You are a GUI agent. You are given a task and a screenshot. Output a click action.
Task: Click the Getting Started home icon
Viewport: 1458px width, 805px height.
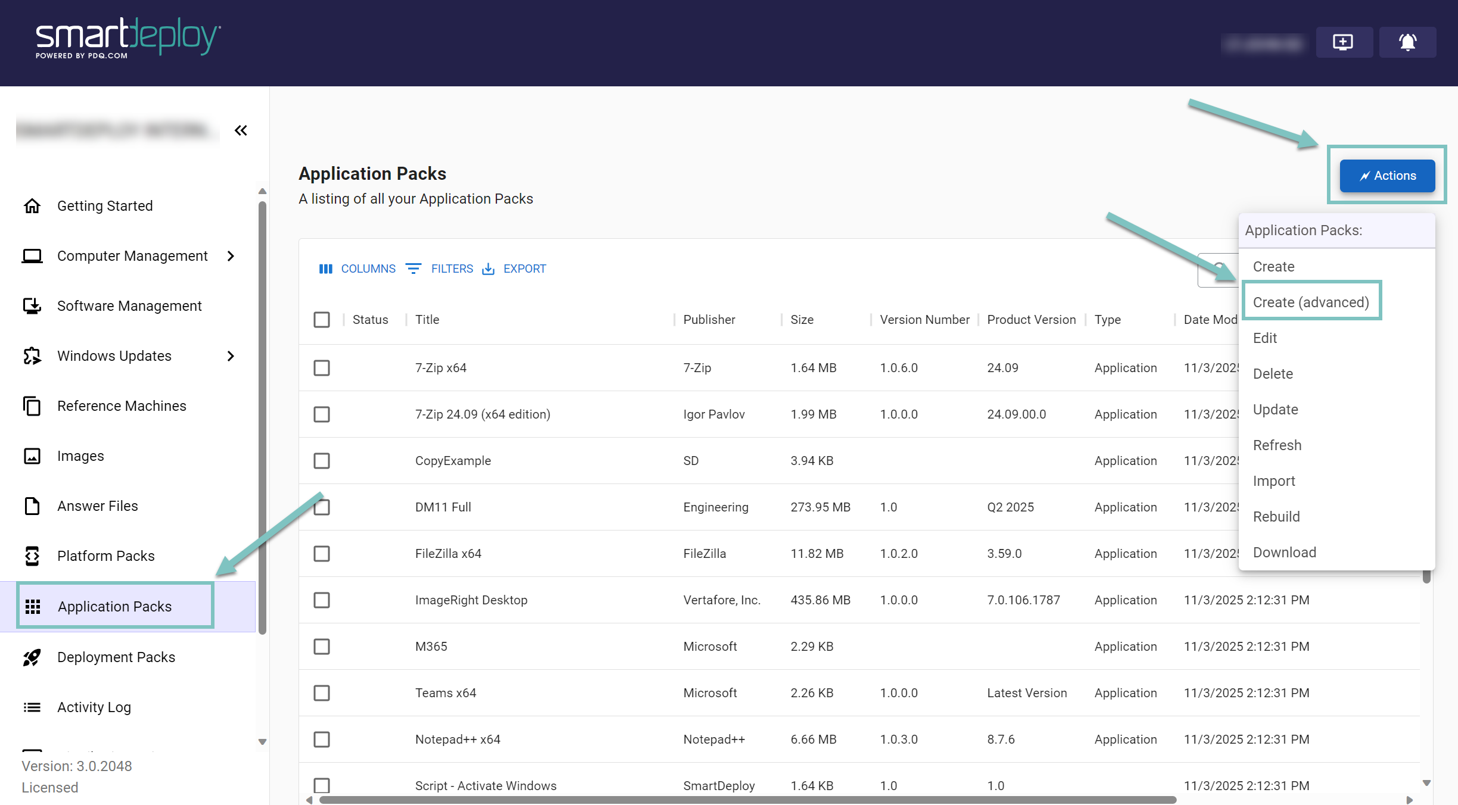pos(32,206)
